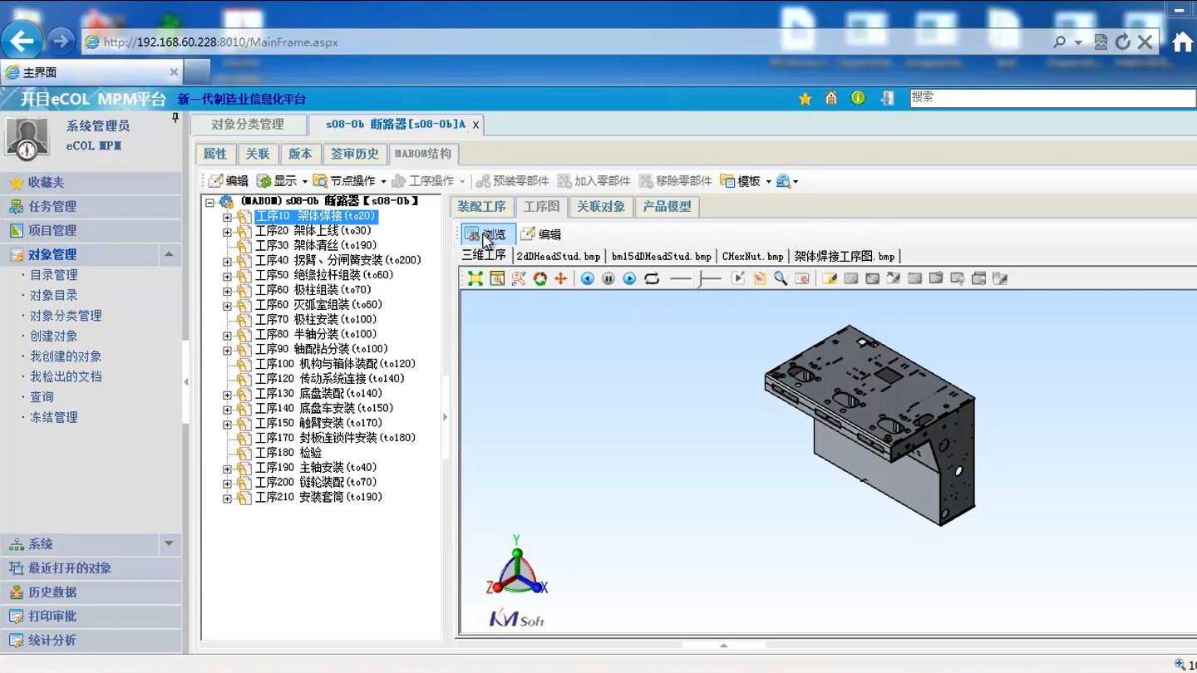The height and width of the screenshot is (673, 1197).
Task: Switch to the 产品模型 tab
Action: [x=667, y=206]
